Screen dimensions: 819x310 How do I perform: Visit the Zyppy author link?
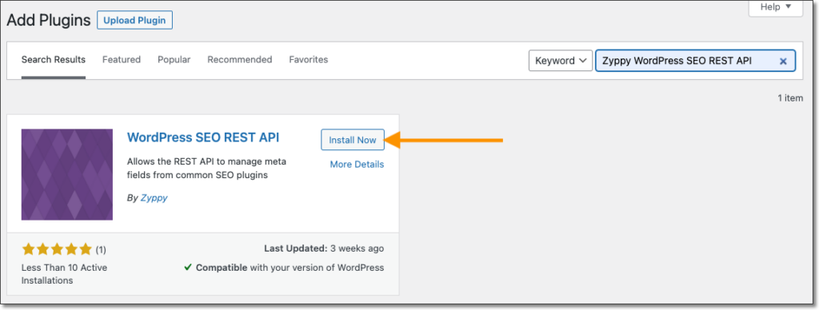coord(154,198)
